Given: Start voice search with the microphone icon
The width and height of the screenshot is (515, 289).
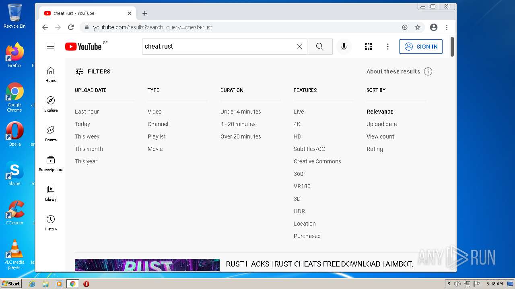Looking at the screenshot, I should tap(344, 47).
